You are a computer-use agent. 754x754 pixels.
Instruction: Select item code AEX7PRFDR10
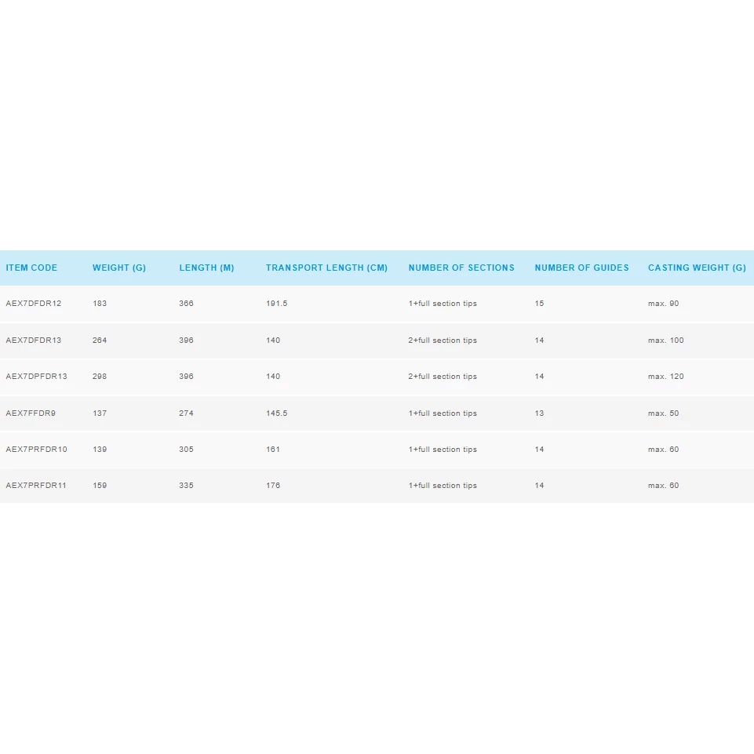[37, 450]
